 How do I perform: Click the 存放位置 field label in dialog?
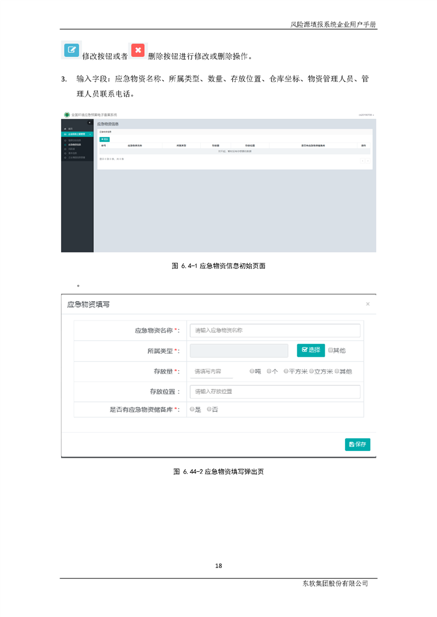[x=165, y=392]
